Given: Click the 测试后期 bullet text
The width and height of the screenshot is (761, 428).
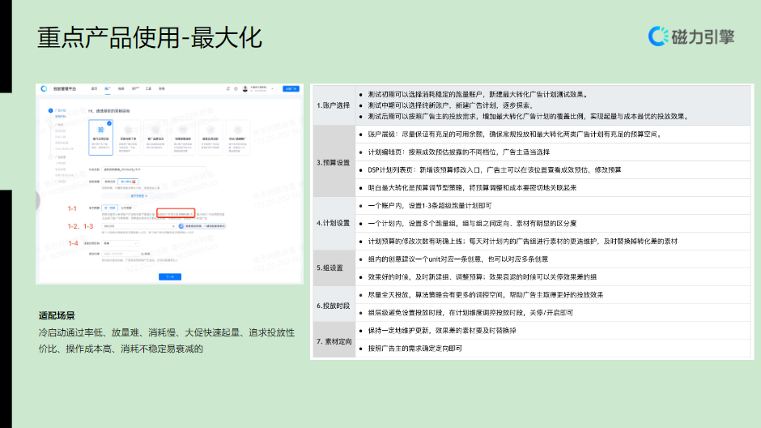Looking at the screenshot, I should pos(528,117).
